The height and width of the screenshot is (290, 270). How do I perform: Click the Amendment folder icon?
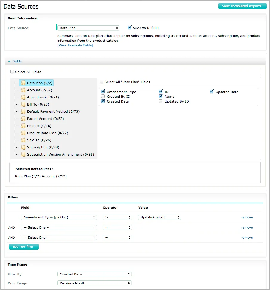click(x=23, y=97)
